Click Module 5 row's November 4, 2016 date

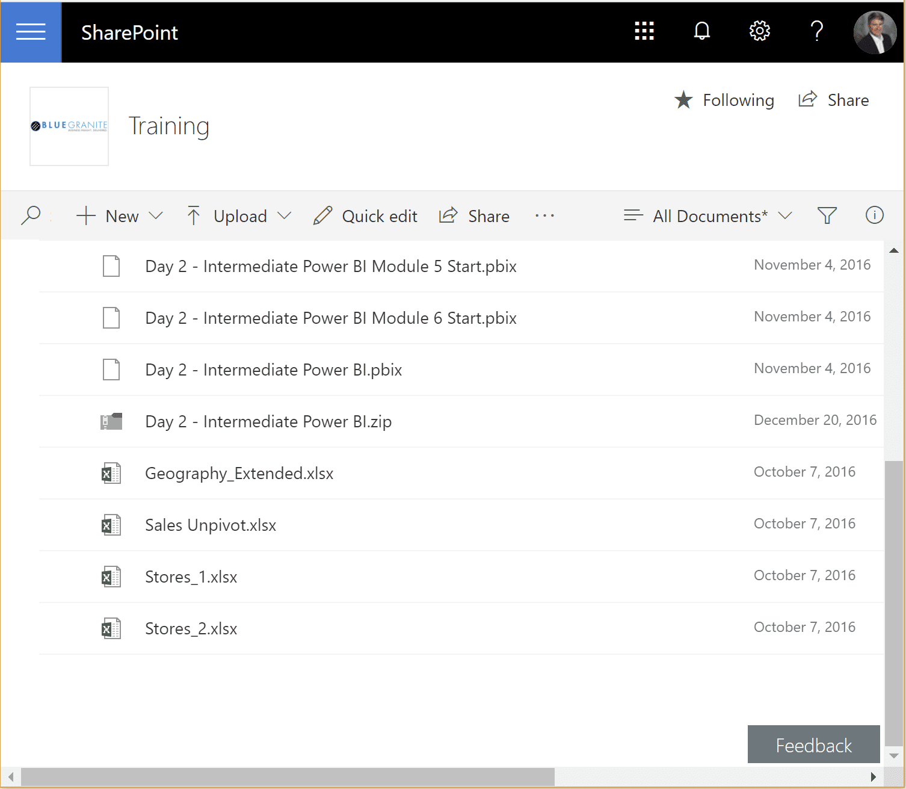(812, 265)
